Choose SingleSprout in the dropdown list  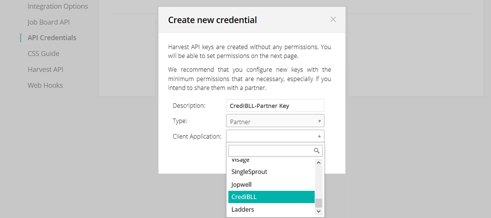coord(271,172)
